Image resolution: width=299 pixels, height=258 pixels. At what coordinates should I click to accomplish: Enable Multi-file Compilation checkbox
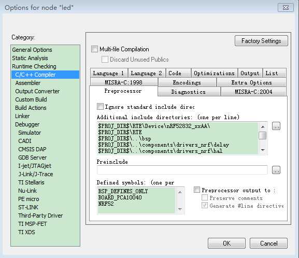point(94,49)
